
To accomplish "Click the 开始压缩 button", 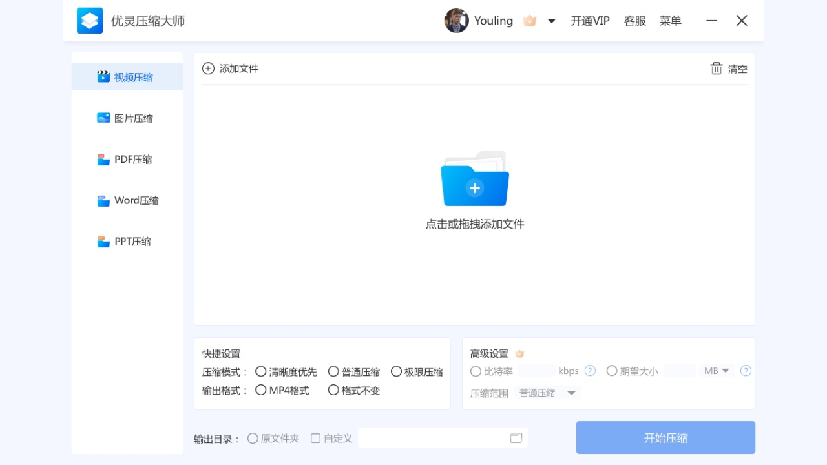I will [x=665, y=437].
